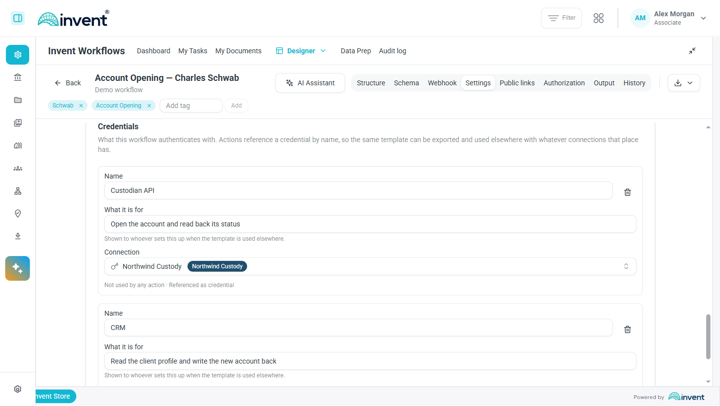Open the Audit log
720x406 pixels.
(x=393, y=51)
